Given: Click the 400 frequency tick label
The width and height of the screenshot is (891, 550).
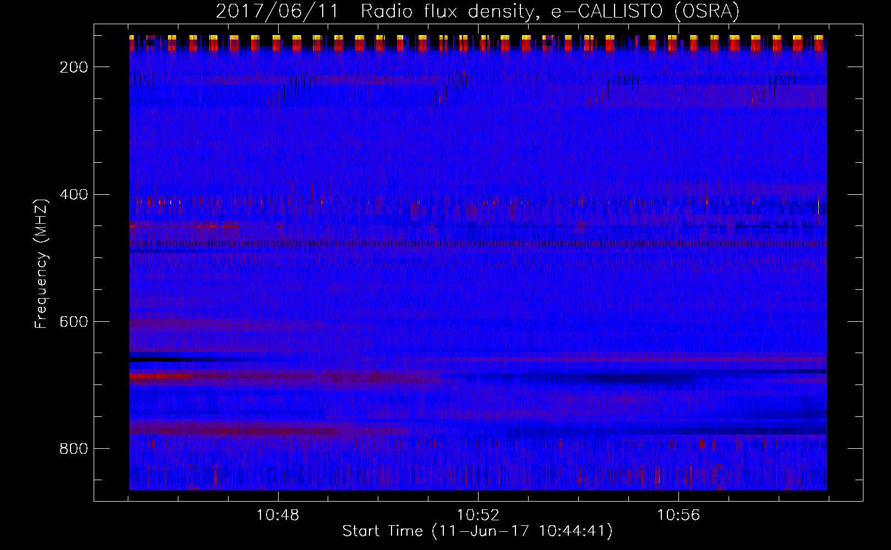Looking at the screenshot, I should (74, 195).
